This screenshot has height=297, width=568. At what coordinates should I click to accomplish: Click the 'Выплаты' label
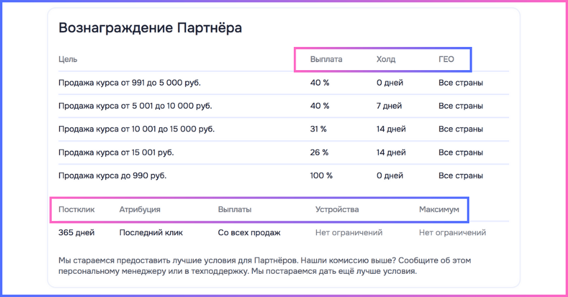pyautogui.click(x=235, y=210)
